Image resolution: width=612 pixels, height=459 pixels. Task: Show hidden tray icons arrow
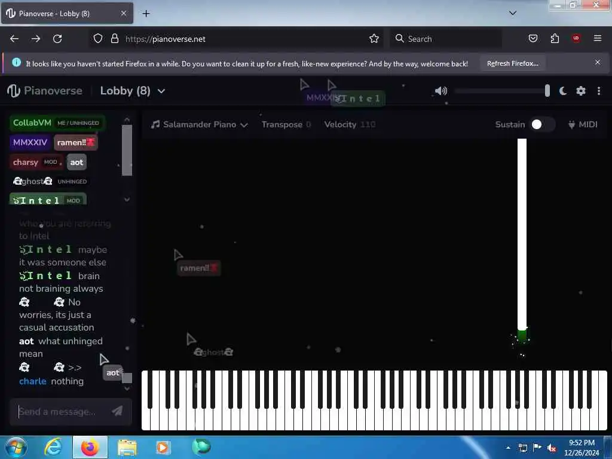pos(508,448)
